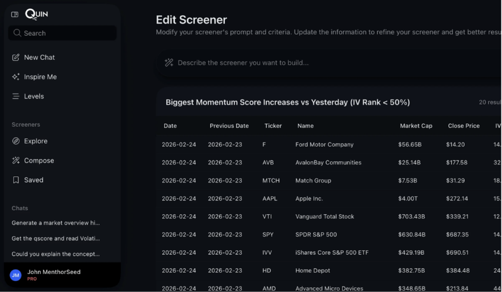Sort by Date column header
502x292 pixels.
tap(170, 126)
